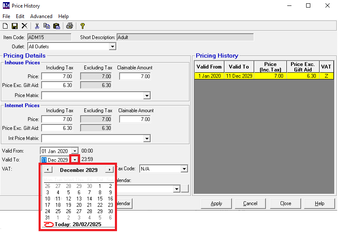Select Today: 20/02/2025 in calendar
338x232 pixels.
point(78,224)
